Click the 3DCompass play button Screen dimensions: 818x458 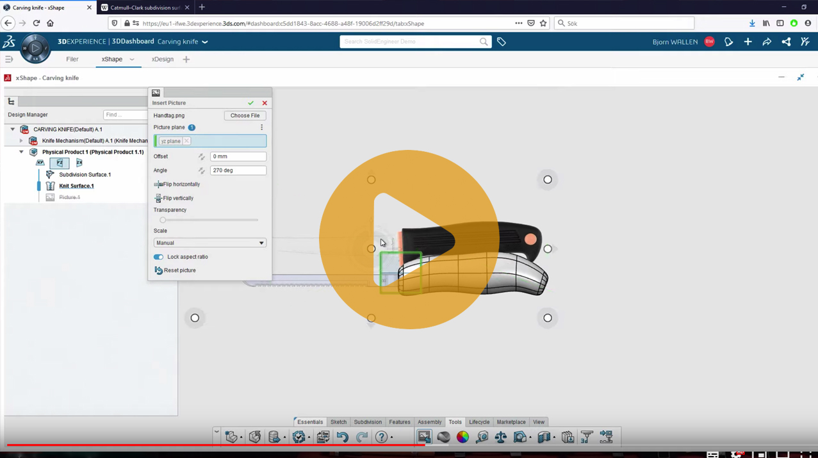(35, 48)
